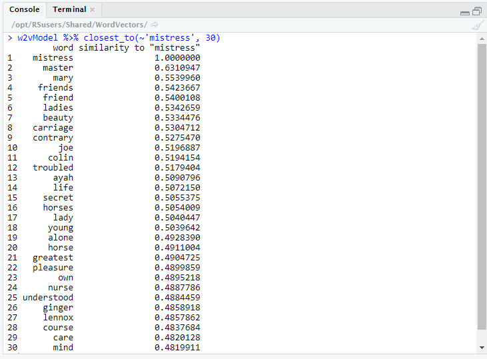
Task: Switch to the Terminal tab
Action: (x=69, y=10)
